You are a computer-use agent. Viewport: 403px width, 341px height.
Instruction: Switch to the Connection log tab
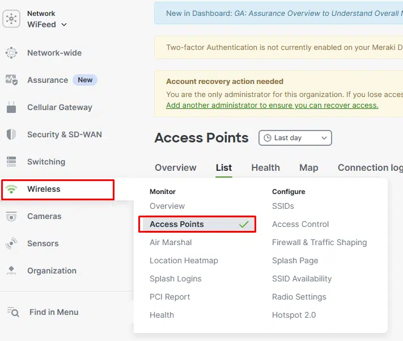370,168
